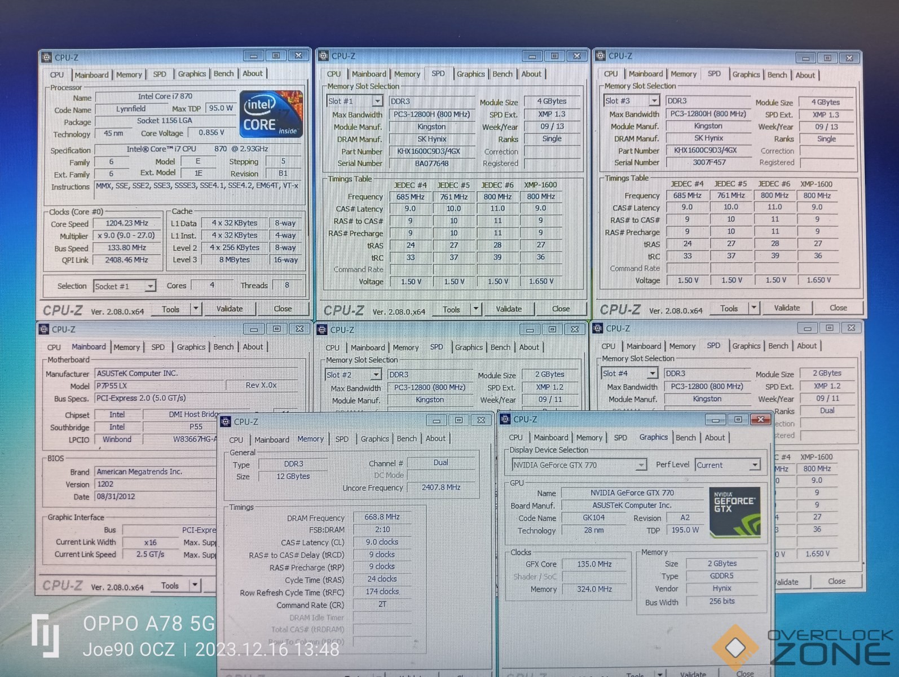Click serial number "BA077648" in Slot #1 window

[432, 164]
